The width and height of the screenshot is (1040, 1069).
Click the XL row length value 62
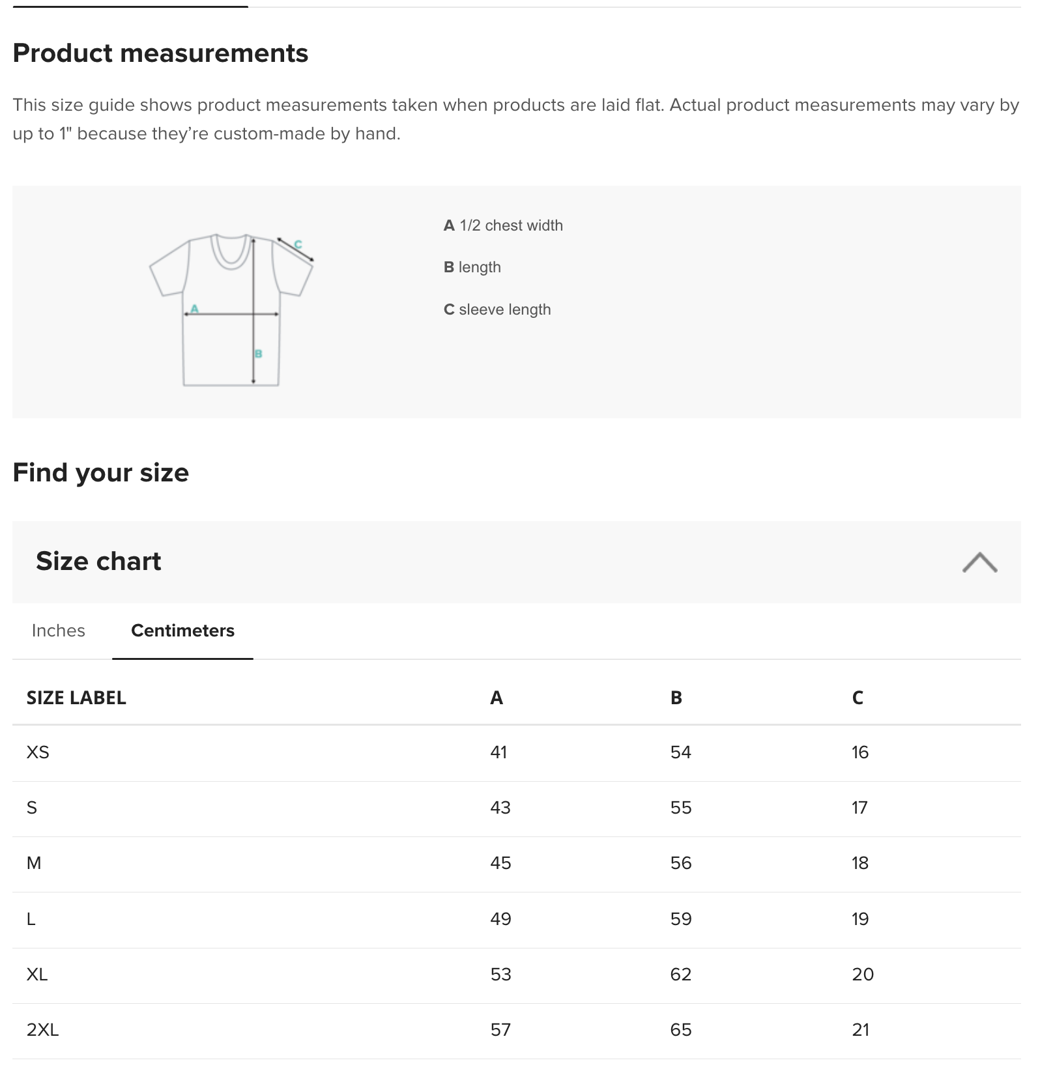(681, 975)
